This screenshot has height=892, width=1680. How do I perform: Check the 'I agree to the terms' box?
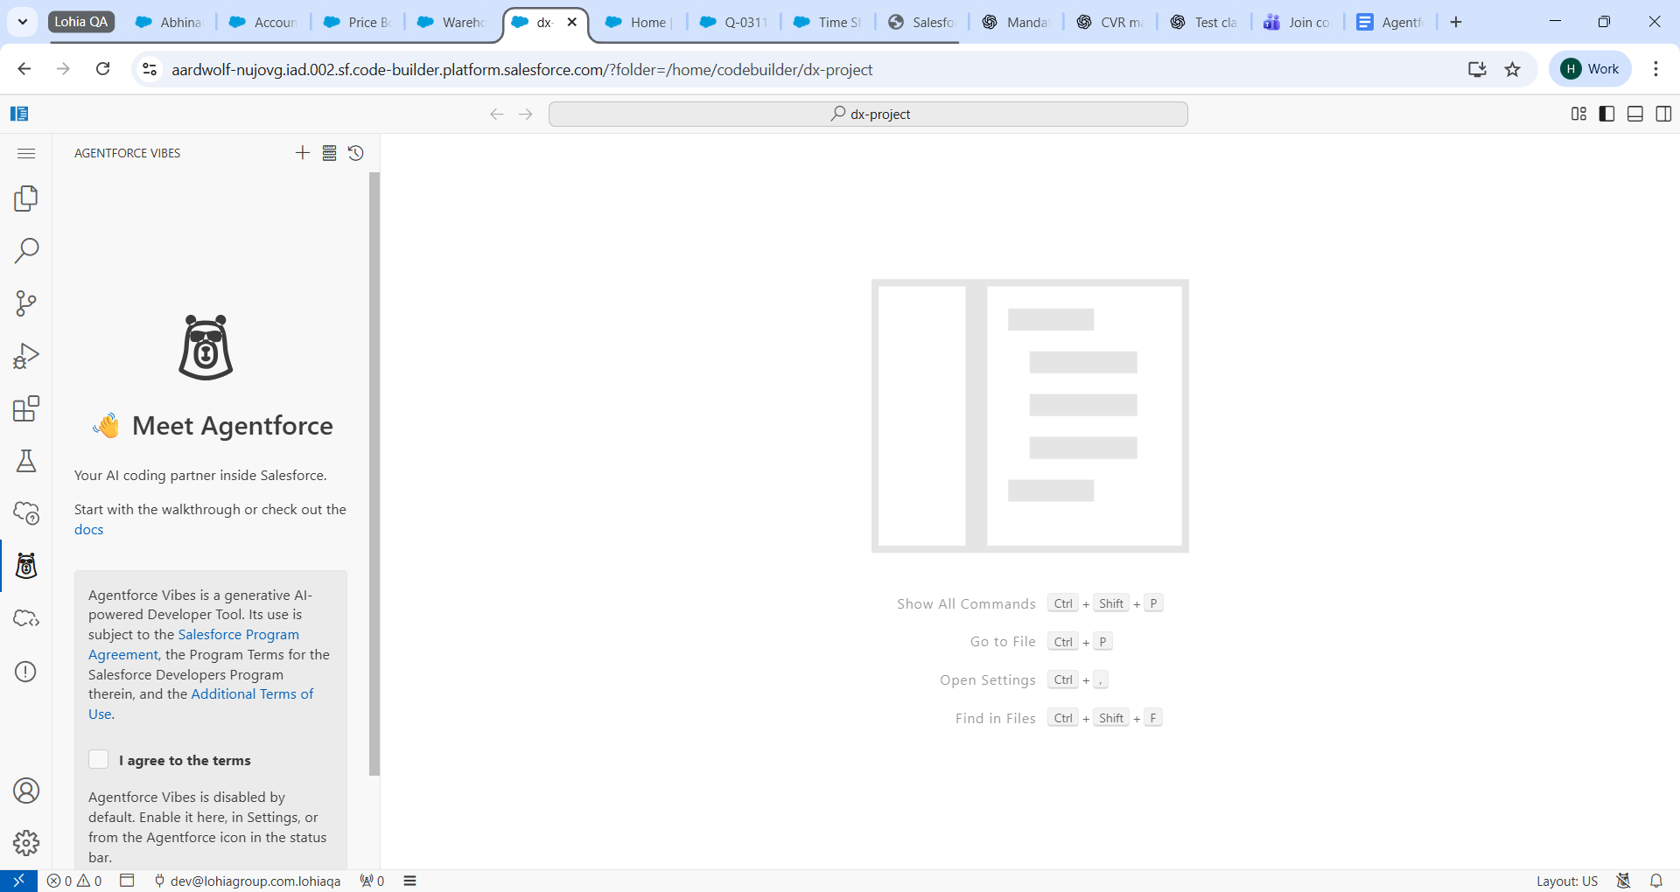click(99, 759)
